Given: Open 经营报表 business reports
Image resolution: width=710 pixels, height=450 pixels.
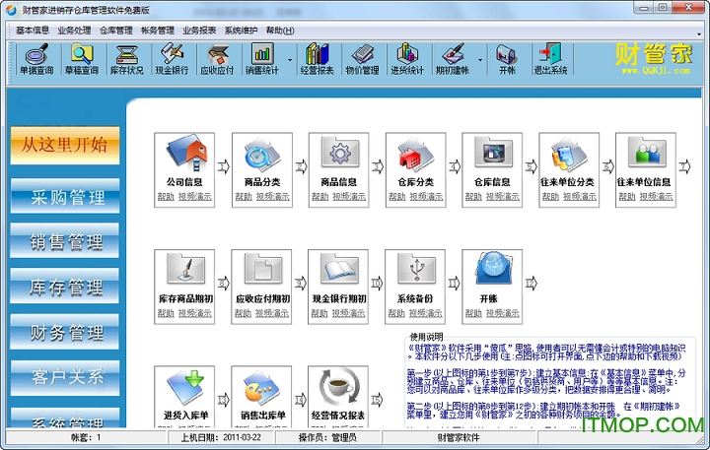Looking at the screenshot, I should click(x=317, y=59).
